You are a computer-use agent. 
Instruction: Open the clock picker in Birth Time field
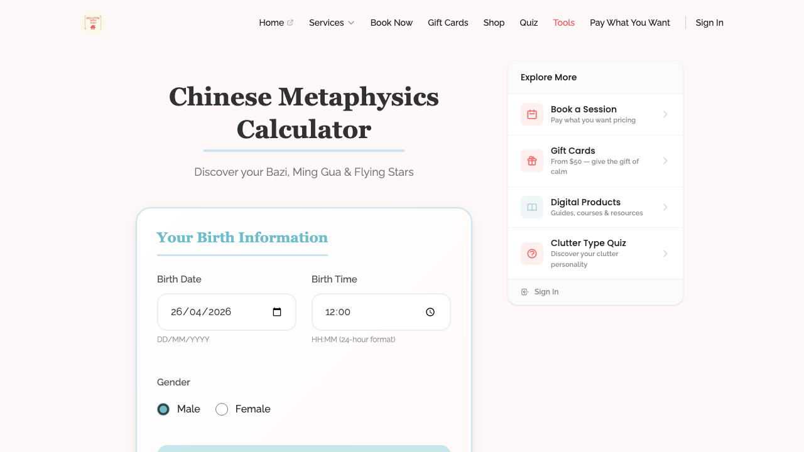tap(430, 311)
